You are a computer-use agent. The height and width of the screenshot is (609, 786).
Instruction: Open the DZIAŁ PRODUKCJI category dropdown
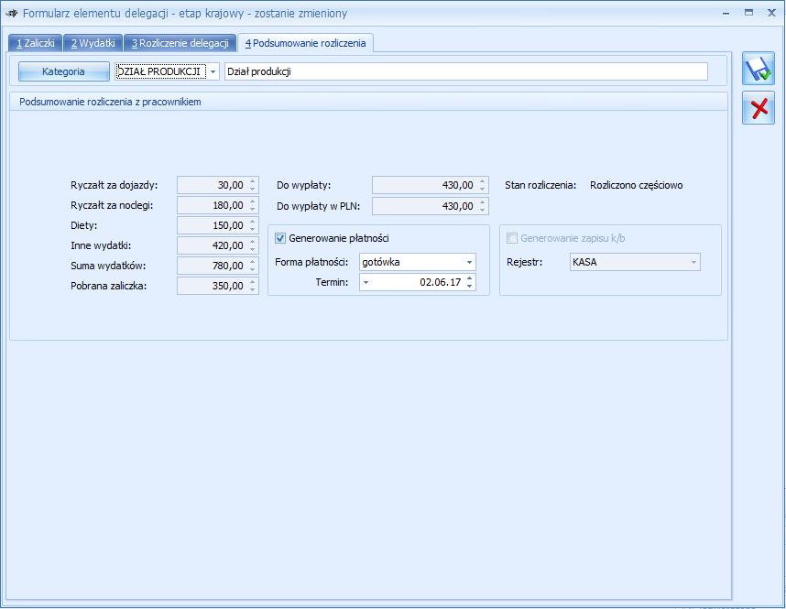(213, 71)
